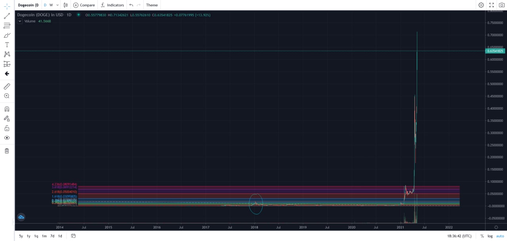This screenshot has height=241, width=507.
Task: Set date range to 5y
Action: [21, 236]
